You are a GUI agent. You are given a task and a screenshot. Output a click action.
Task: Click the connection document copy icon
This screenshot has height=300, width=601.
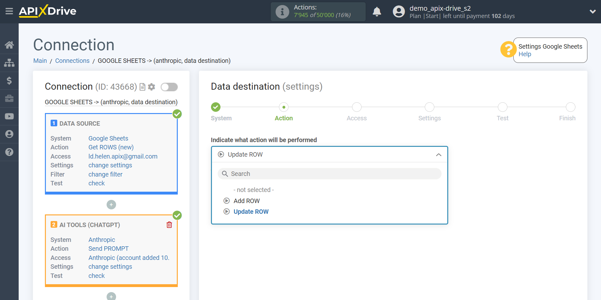point(142,87)
